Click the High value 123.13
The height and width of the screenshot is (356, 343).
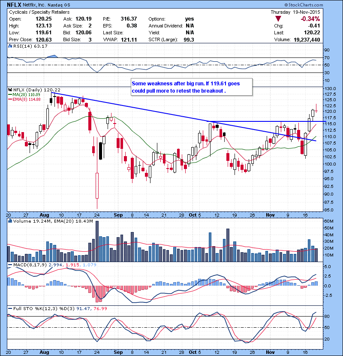tap(44, 26)
